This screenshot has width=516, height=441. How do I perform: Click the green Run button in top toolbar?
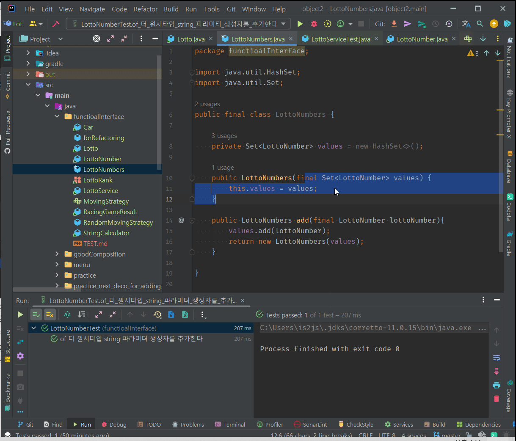pos(300,24)
